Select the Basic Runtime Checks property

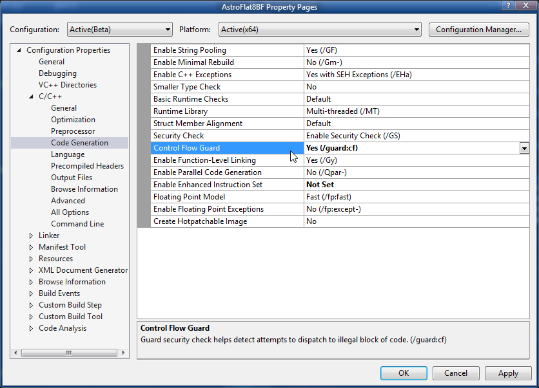pos(227,99)
